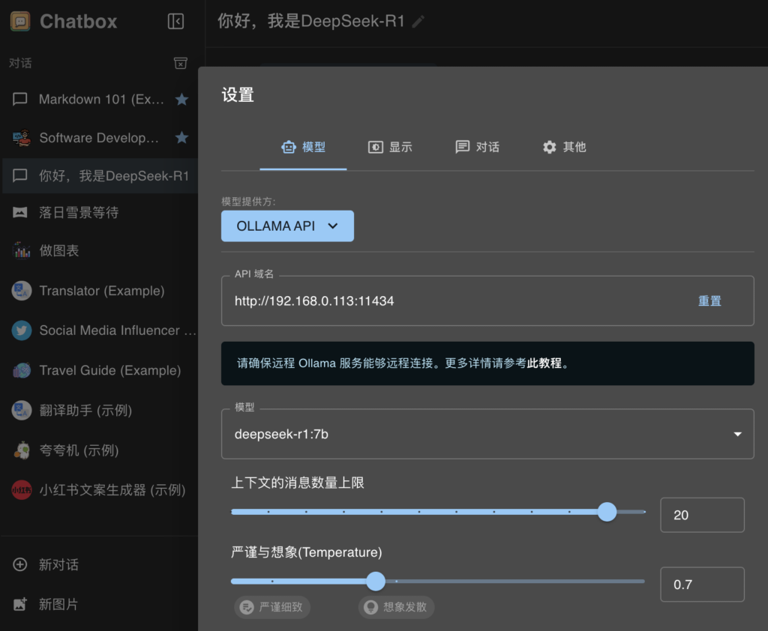768x631 pixels.
Task: Click the Twitter bird icon of Social Media Influencer
Action: coord(22,330)
